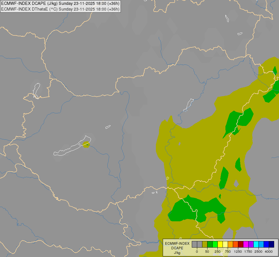Click the legend value 1750

(x=248, y=252)
